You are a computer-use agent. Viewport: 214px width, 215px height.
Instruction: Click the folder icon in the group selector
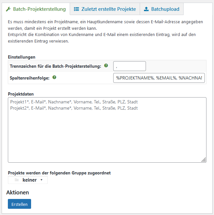pos(17,180)
